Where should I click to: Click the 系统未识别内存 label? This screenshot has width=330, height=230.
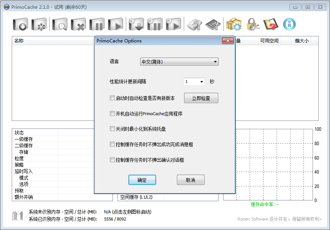(63, 212)
